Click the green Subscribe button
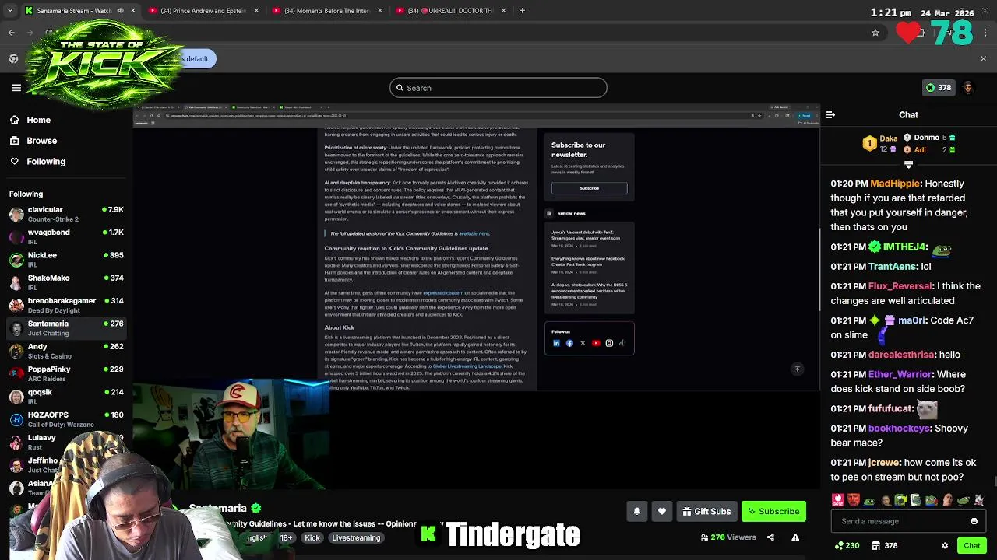997x560 pixels. pos(773,511)
